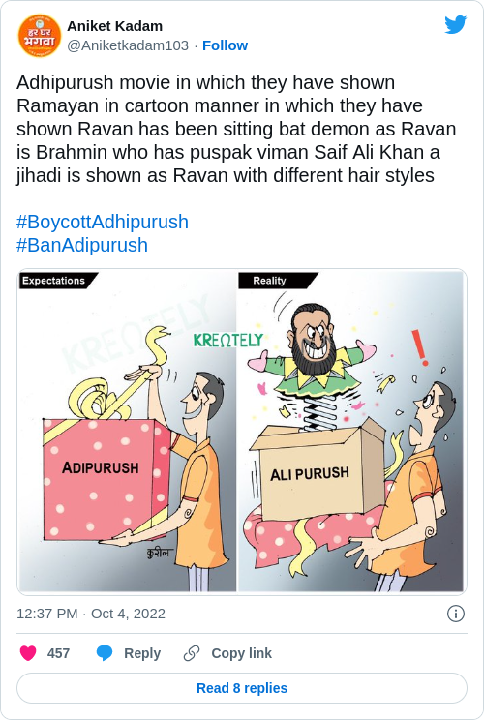Click the Copy link text

pyautogui.click(x=242, y=653)
